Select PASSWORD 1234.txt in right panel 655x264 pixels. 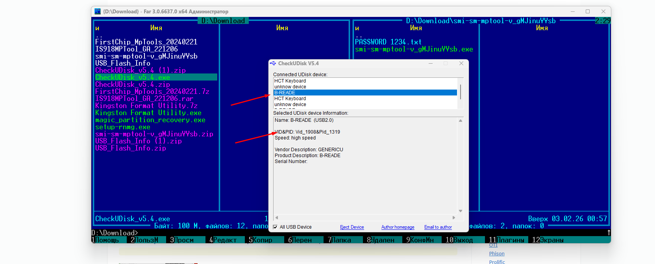388,42
